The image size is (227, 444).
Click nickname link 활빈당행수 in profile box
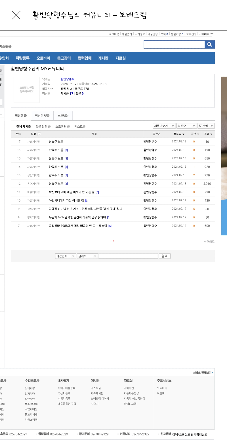67,79
